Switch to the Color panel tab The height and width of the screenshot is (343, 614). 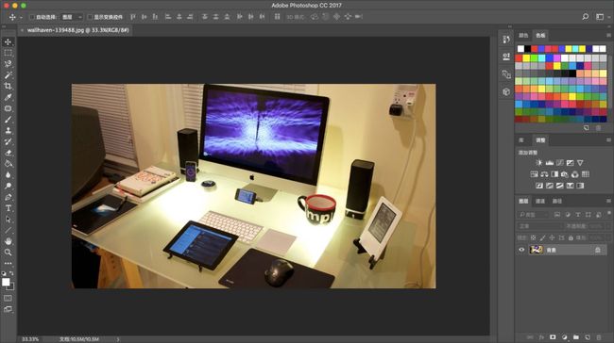523,35
